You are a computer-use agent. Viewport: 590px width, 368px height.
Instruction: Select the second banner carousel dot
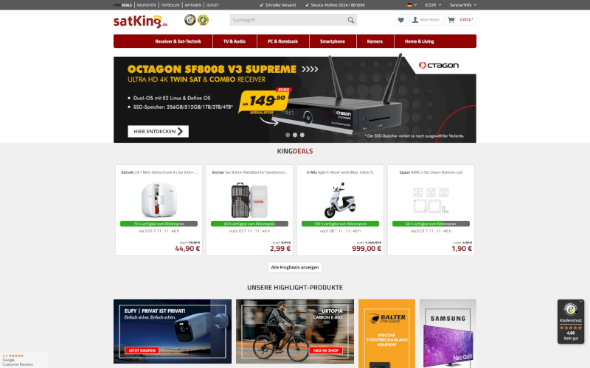[x=295, y=135]
